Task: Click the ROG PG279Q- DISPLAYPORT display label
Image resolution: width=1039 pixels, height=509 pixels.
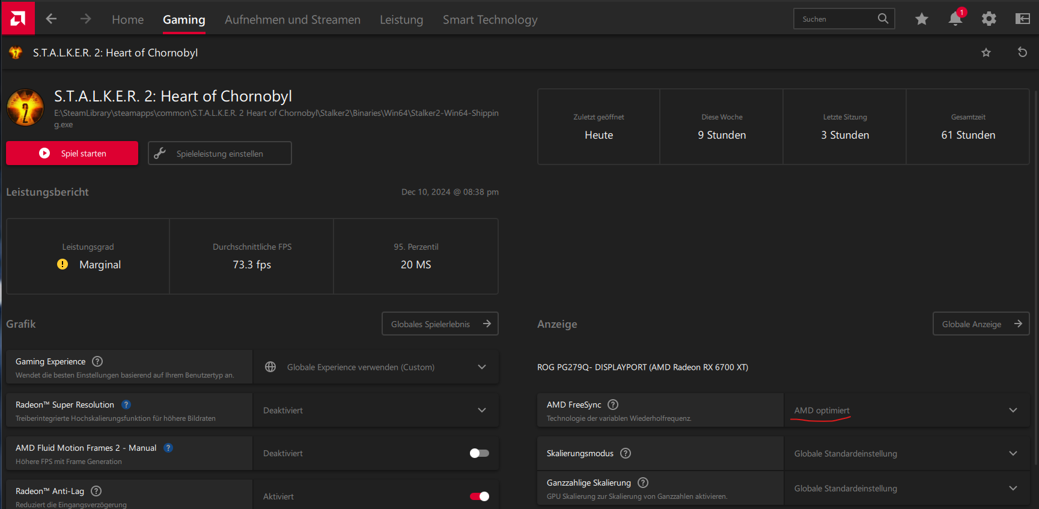Action: (x=642, y=367)
